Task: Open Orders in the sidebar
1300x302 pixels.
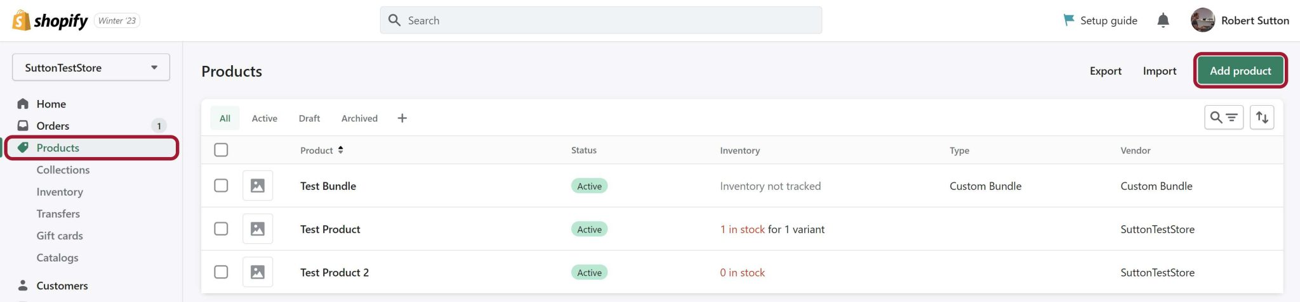Action: (x=53, y=125)
